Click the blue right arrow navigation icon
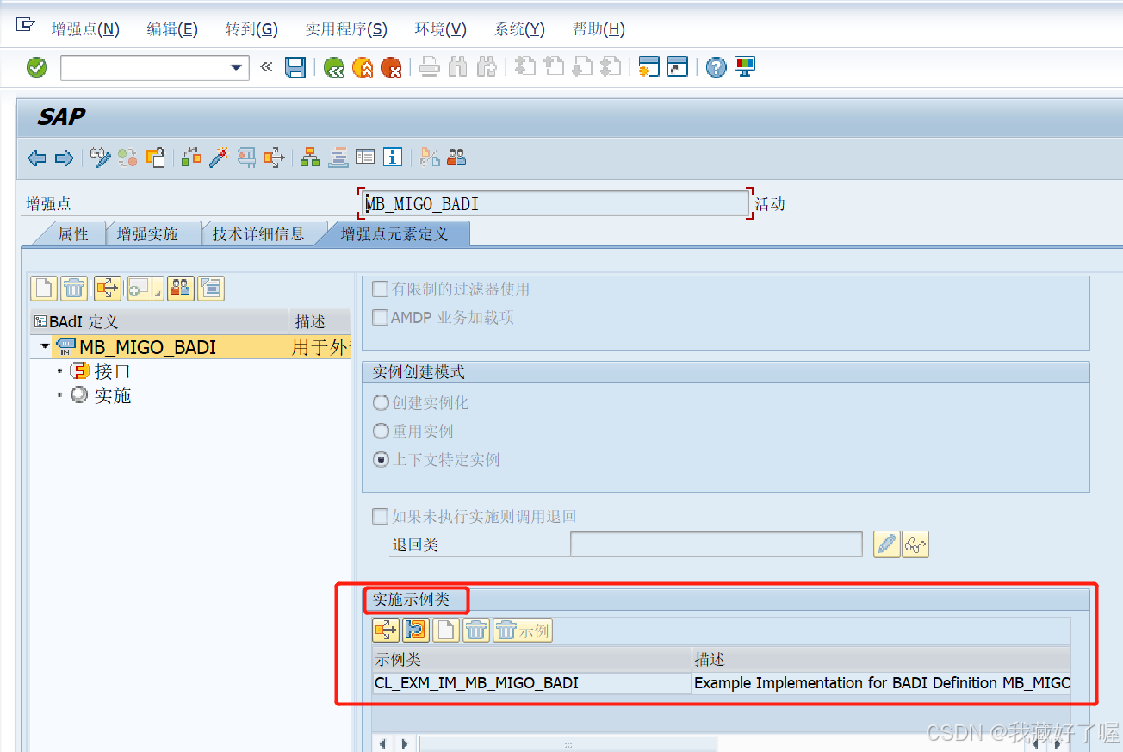The image size is (1123, 752). (x=64, y=158)
